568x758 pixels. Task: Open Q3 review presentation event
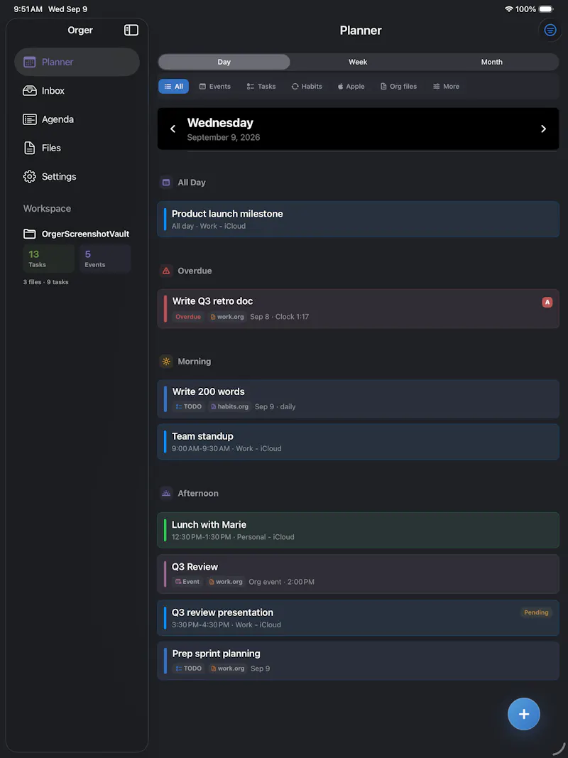coord(358,618)
